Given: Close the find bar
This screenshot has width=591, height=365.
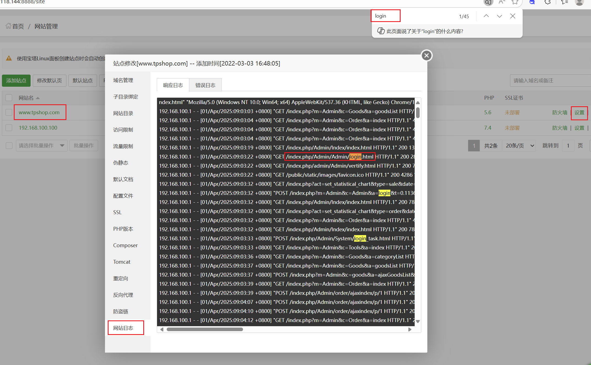Looking at the screenshot, I should point(512,16).
